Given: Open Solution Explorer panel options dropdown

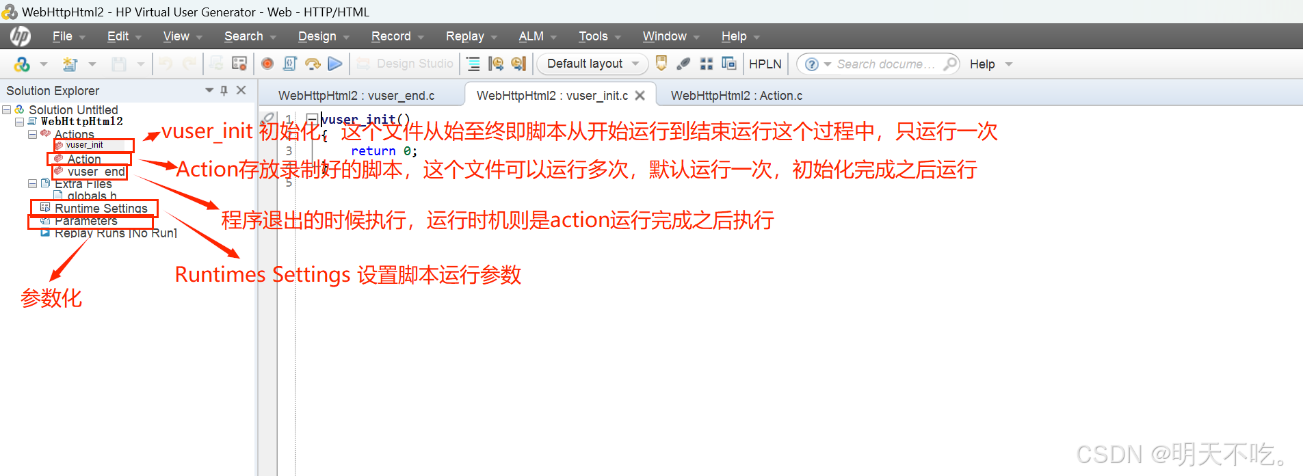Looking at the screenshot, I should pos(209,90).
